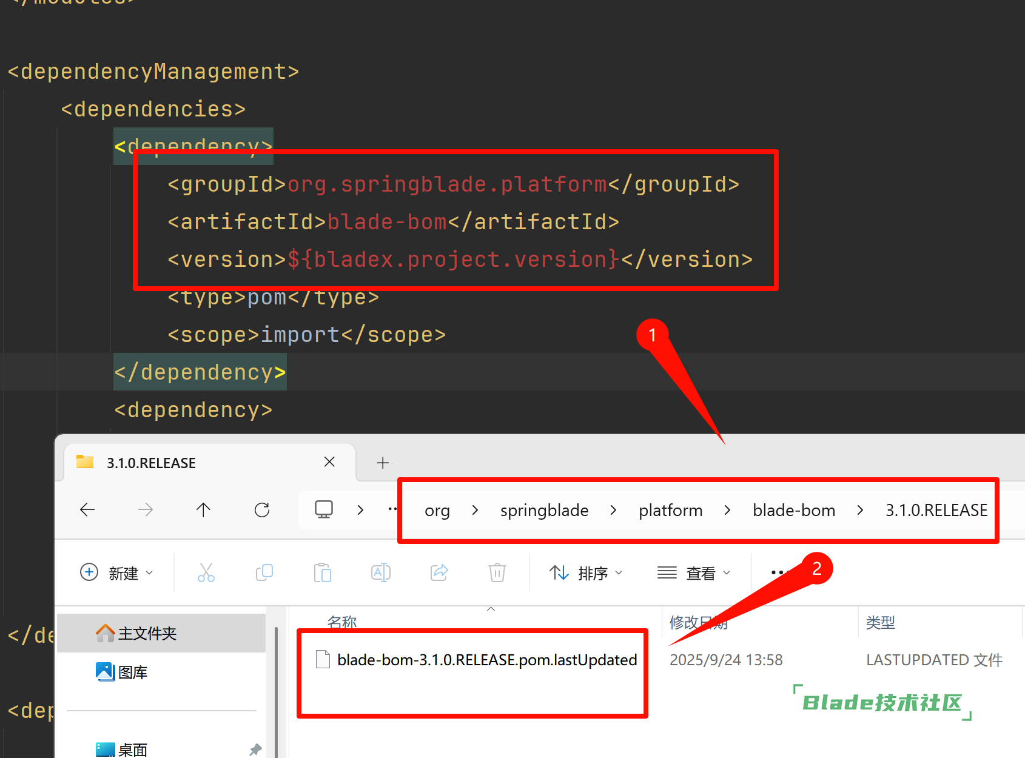Go forward in File Explorer
Viewport: 1025px width, 758px height.
click(x=146, y=510)
